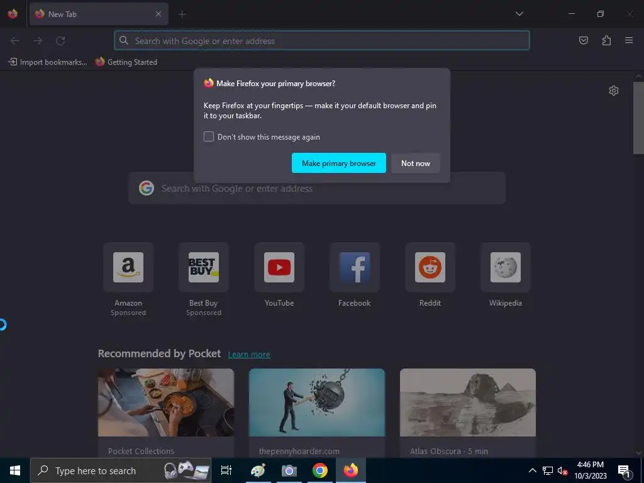Open thepennyhoarder.com wrecking ball story
Image resolution: width=644 pixels, height=483 pixels.
pyautogui.click(x=317, y=402)
